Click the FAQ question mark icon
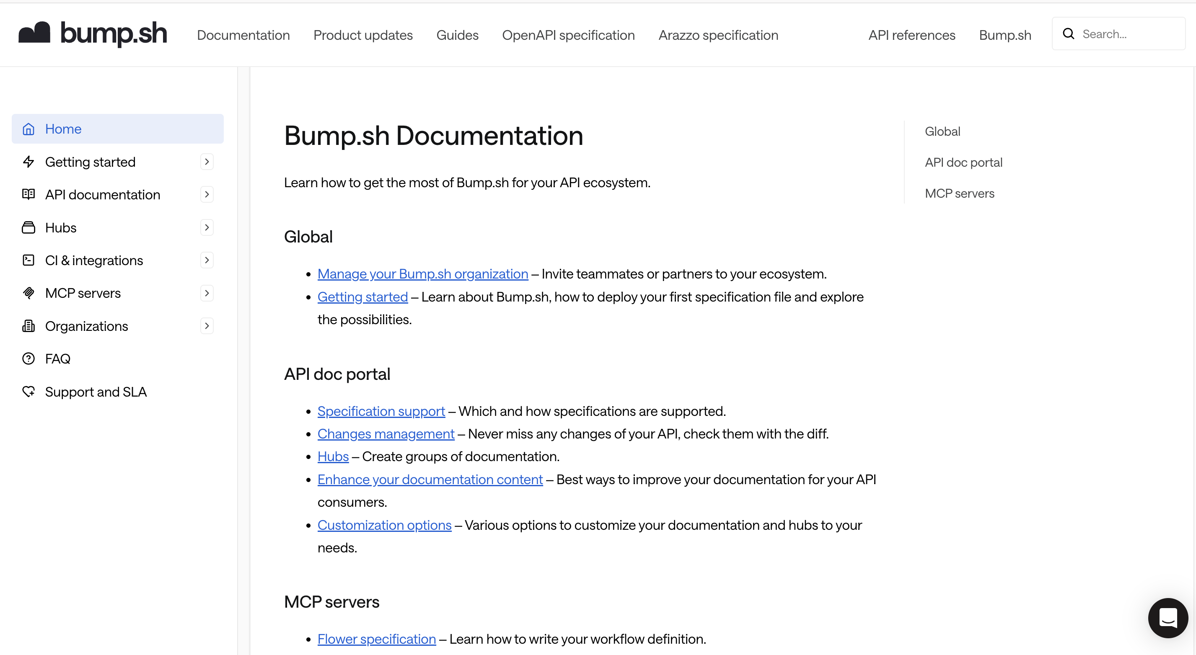This screenshot has width=1196, height=655. point(29,358)
